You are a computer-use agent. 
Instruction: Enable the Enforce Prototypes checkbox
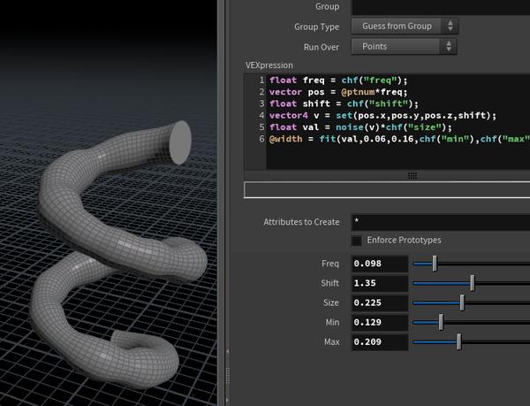(x=357, y=241)
